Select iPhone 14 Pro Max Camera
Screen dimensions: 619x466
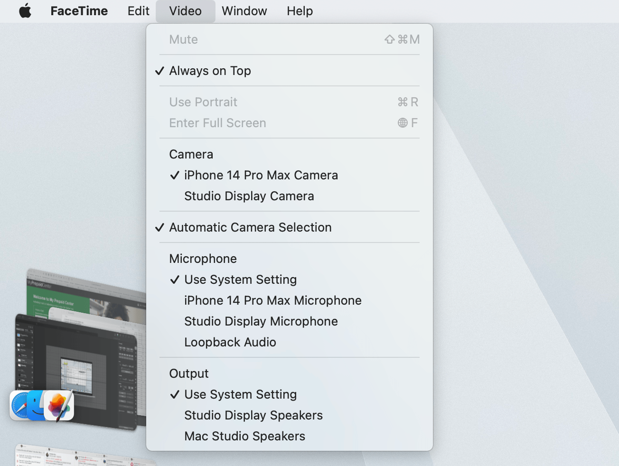pyautogui.click(x=290, y=175)
